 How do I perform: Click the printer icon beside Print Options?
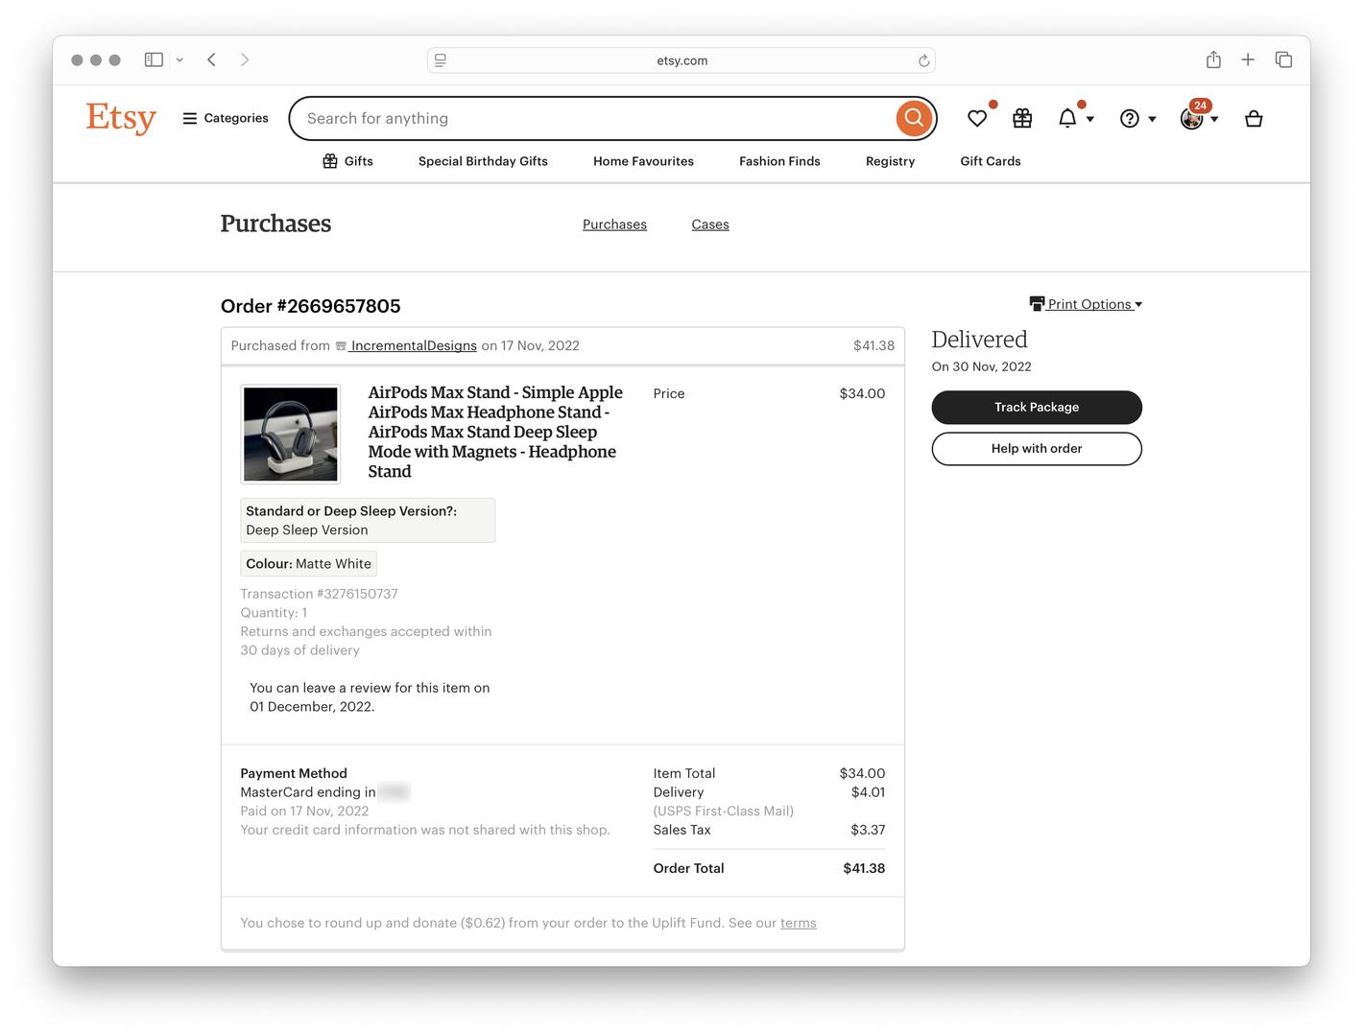click(1037, 304)
